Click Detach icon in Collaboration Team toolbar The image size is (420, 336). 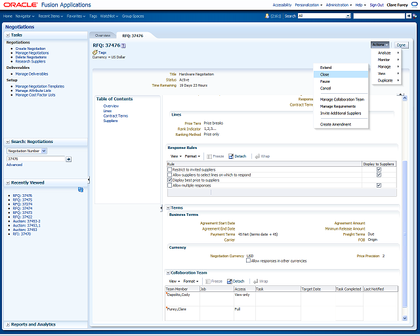[x=230, y=282]
